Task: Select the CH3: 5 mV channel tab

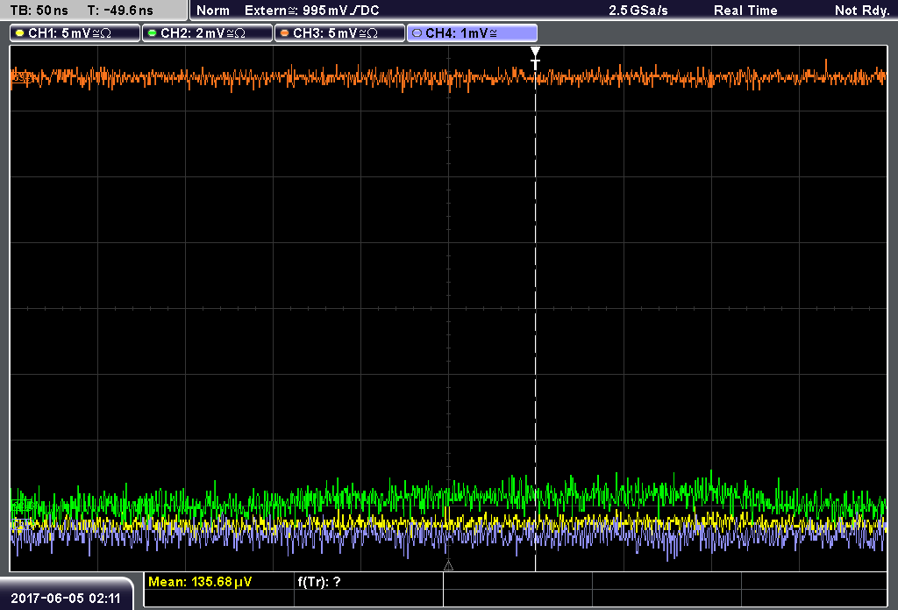Action: coord(339,33)
